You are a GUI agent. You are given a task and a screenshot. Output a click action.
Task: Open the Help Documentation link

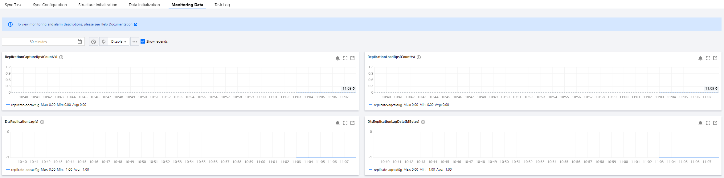tap(117, 24)
